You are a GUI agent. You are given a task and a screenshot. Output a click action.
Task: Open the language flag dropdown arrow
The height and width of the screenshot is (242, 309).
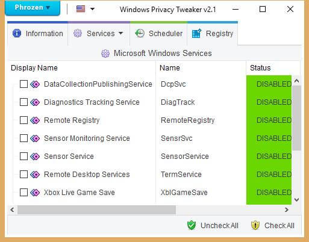[x=92, y=9]
